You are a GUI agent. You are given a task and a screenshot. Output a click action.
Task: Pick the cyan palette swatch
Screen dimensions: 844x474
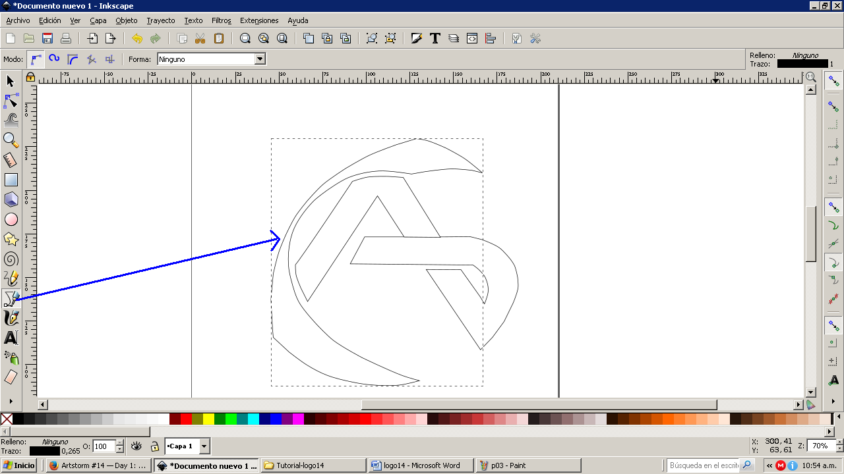[253, 419]
